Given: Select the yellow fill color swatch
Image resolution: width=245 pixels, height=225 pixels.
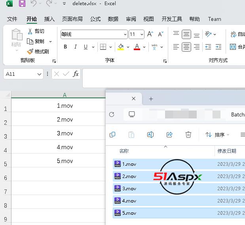Looking at the screenshot, I should (x=121, y=47).
